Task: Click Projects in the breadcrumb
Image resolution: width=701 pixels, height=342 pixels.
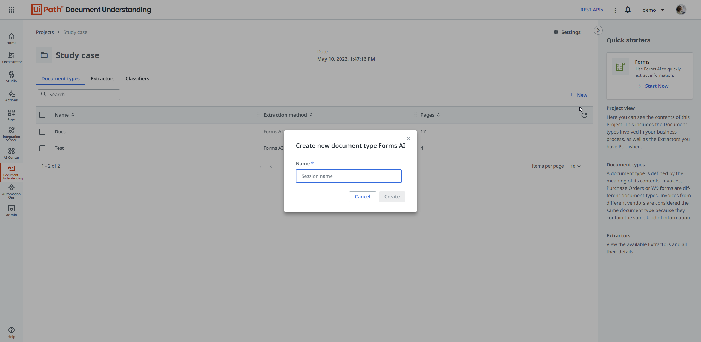Action: point(45,32)
